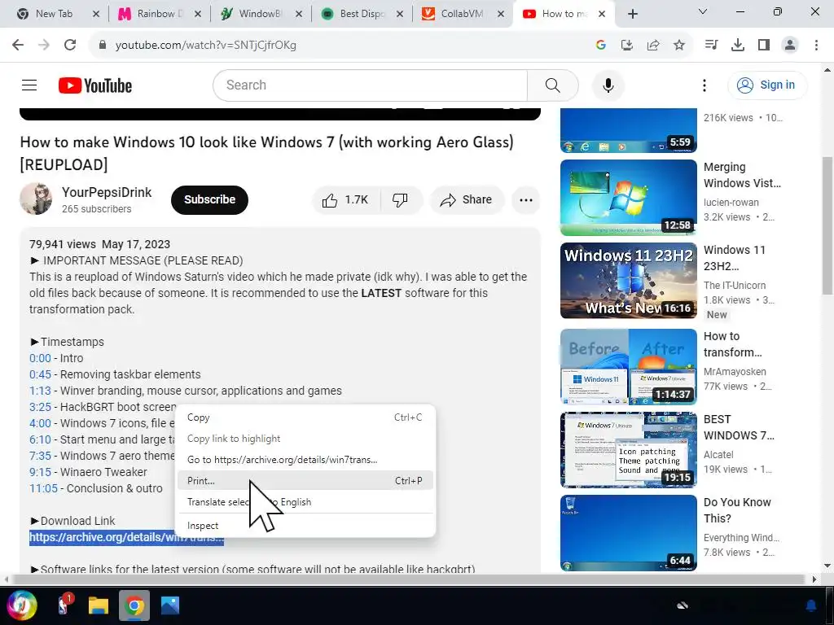Open Start menu orb in taskbar
The height and width of the screenshot is (625, 834).
(x=22, y=605)
